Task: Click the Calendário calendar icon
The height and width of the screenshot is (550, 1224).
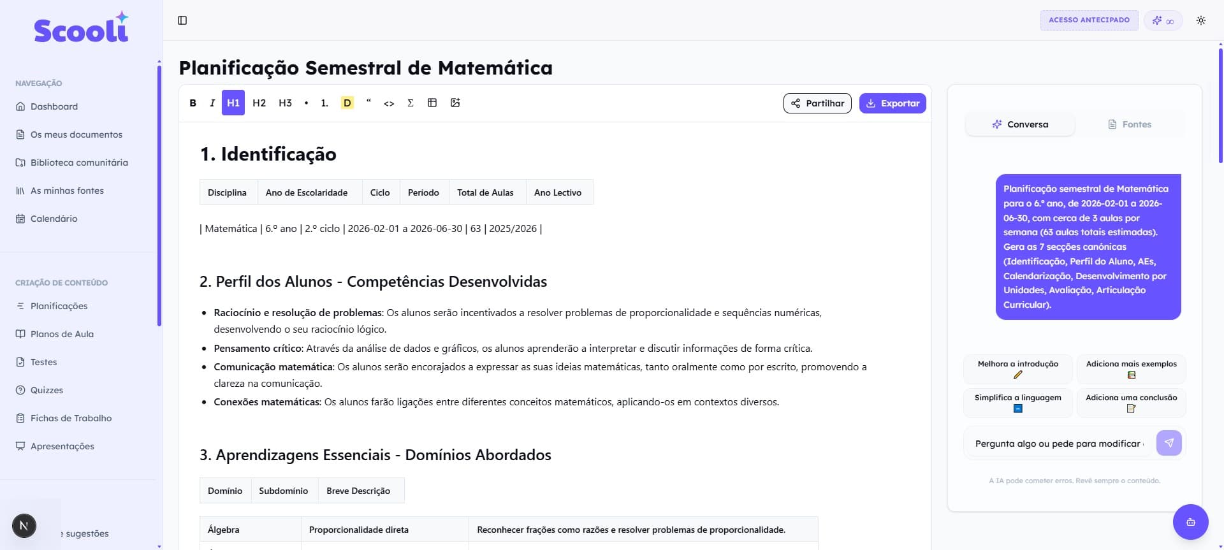Action: (x=20, y=219)
